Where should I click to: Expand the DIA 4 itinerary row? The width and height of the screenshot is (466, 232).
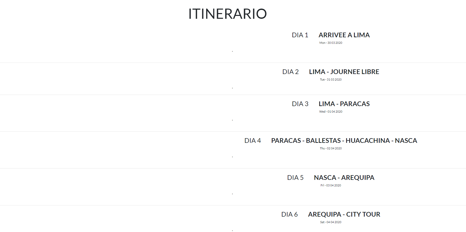[252, 141]
